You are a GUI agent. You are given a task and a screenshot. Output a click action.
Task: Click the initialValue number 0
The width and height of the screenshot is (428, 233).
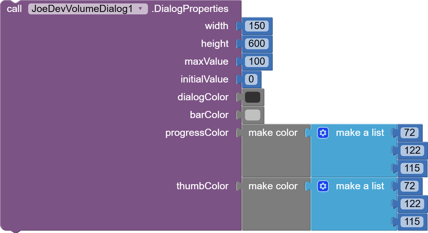(251, 79)
